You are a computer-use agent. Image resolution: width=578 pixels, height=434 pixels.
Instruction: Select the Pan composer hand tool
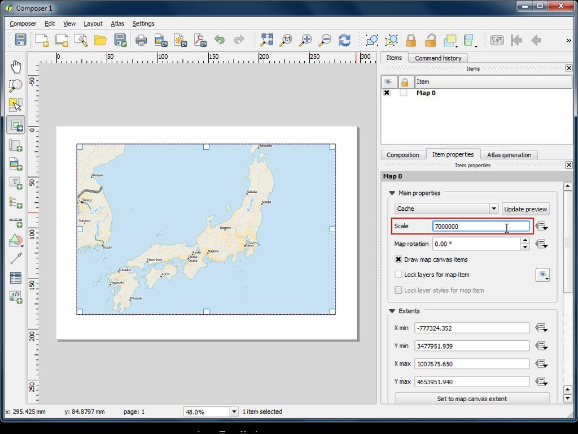pos(15,67)
